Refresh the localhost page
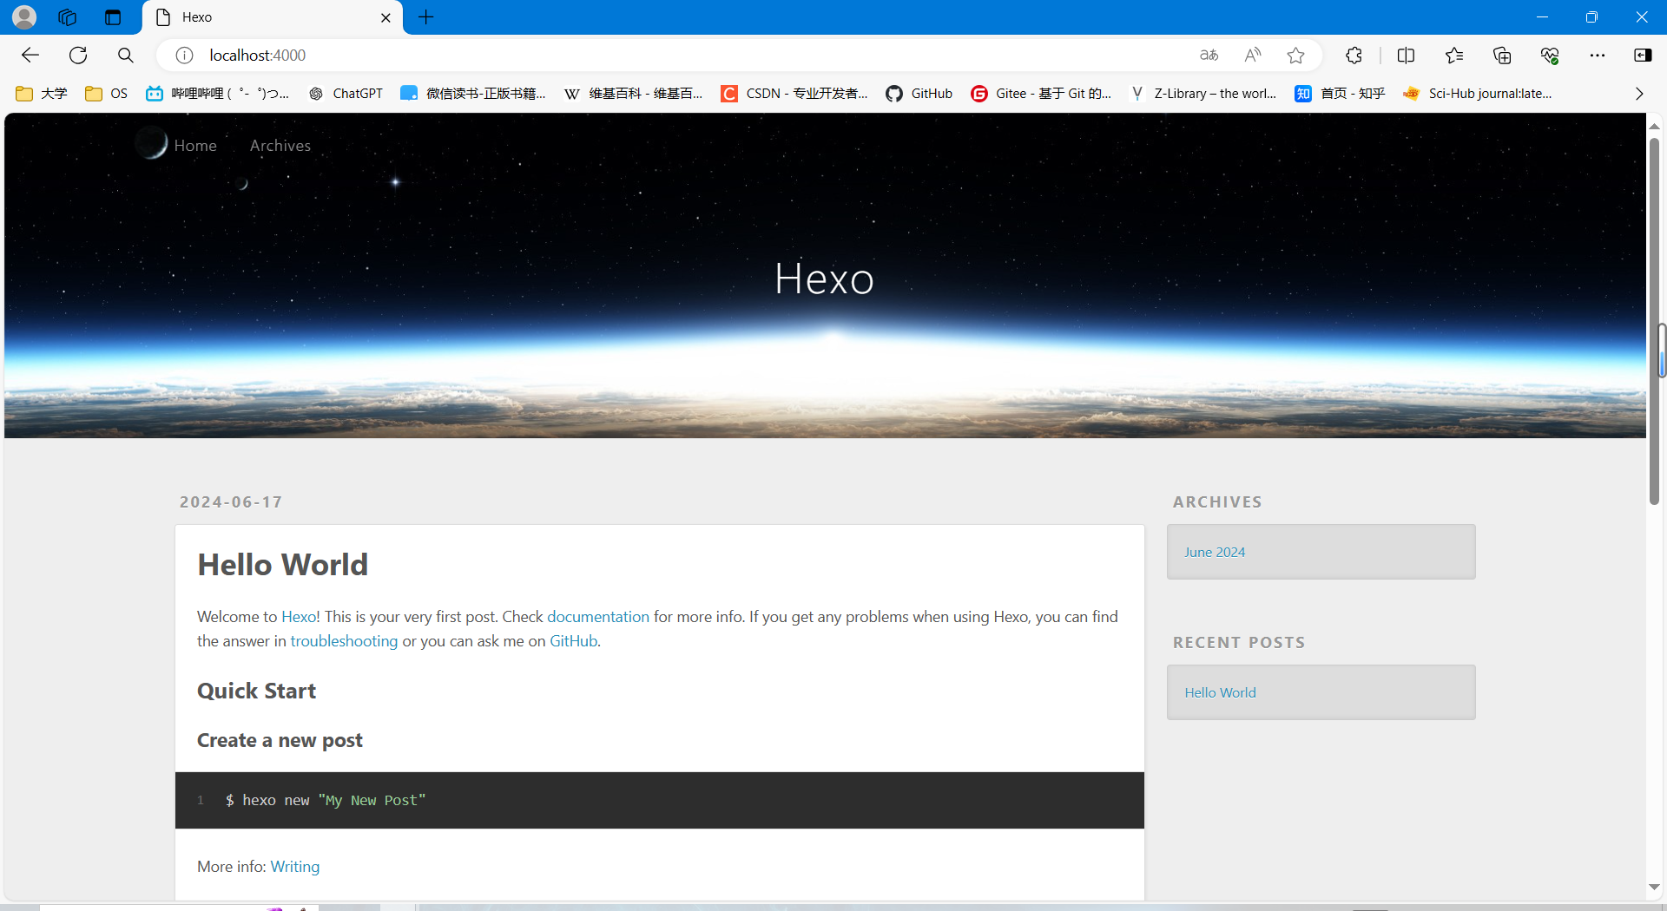The width and height of the screenshot is (1667, 911). tap(78, 56)
